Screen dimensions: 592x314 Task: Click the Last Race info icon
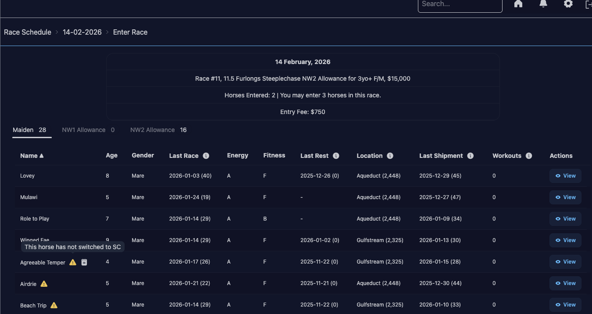click(x=206, y=156)
